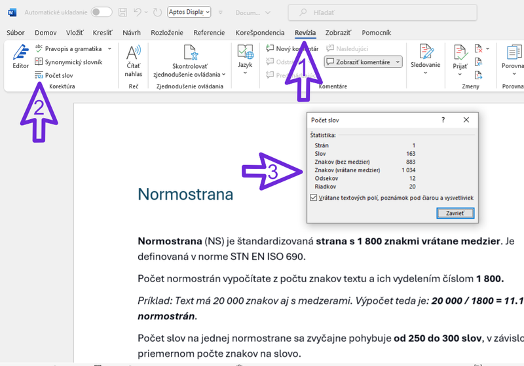Click the reject change icon in Zmeny
This screenshot has width=524, height=366.
[479, 48]
